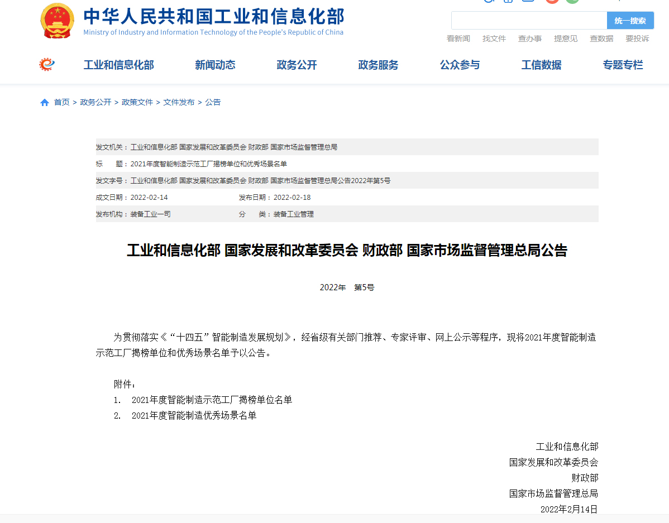Click inside the search input field

[x=528, y=20]
